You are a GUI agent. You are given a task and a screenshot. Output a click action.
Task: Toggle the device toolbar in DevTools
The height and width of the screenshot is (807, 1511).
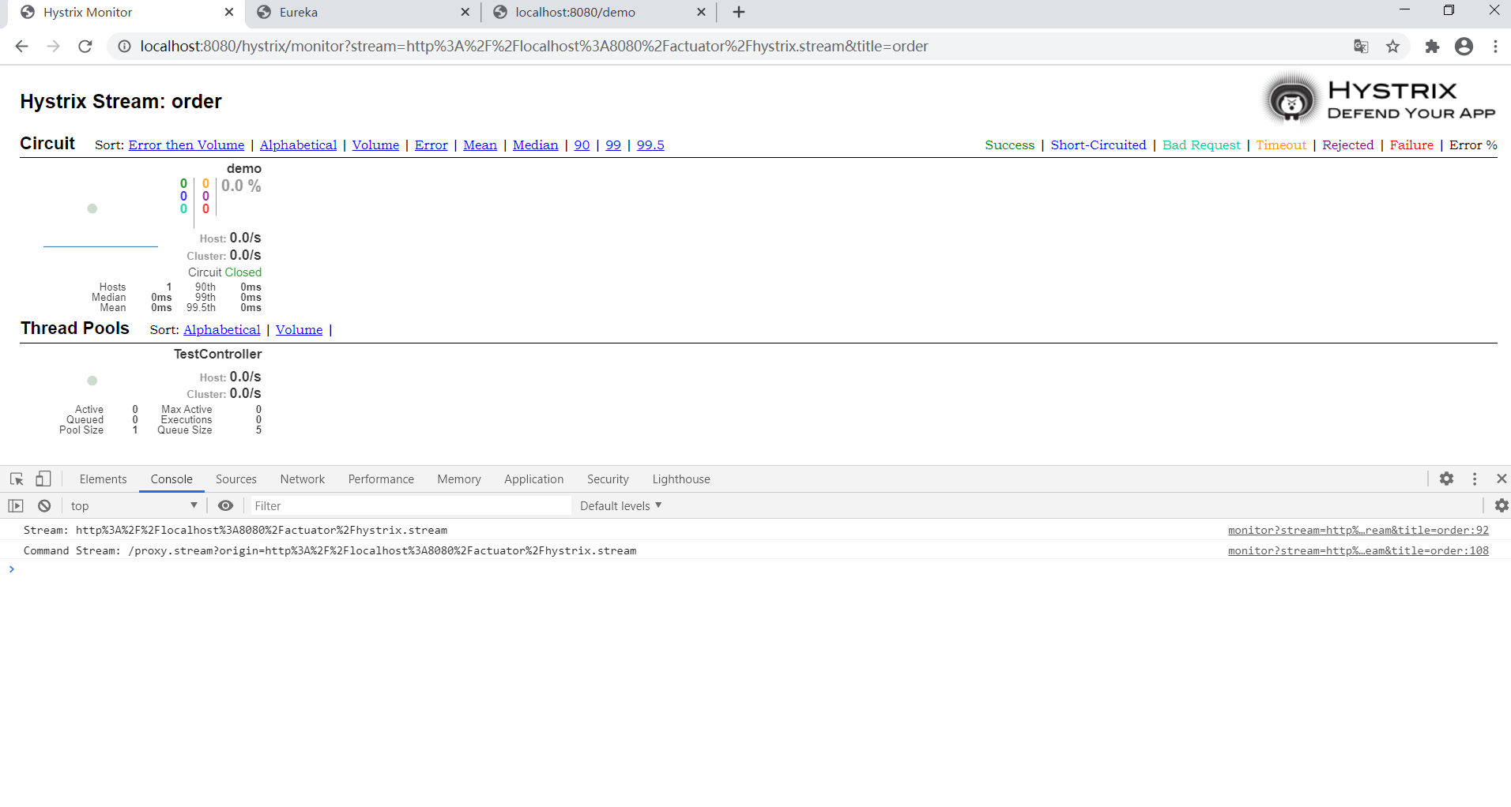(43, 479)
